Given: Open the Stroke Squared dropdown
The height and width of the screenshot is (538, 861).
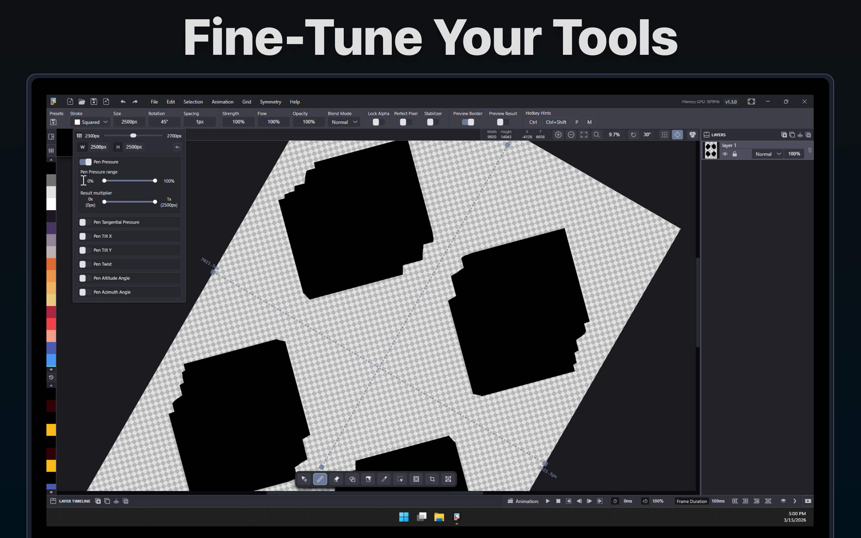Looking at the screenshot, I should point(91,122).
